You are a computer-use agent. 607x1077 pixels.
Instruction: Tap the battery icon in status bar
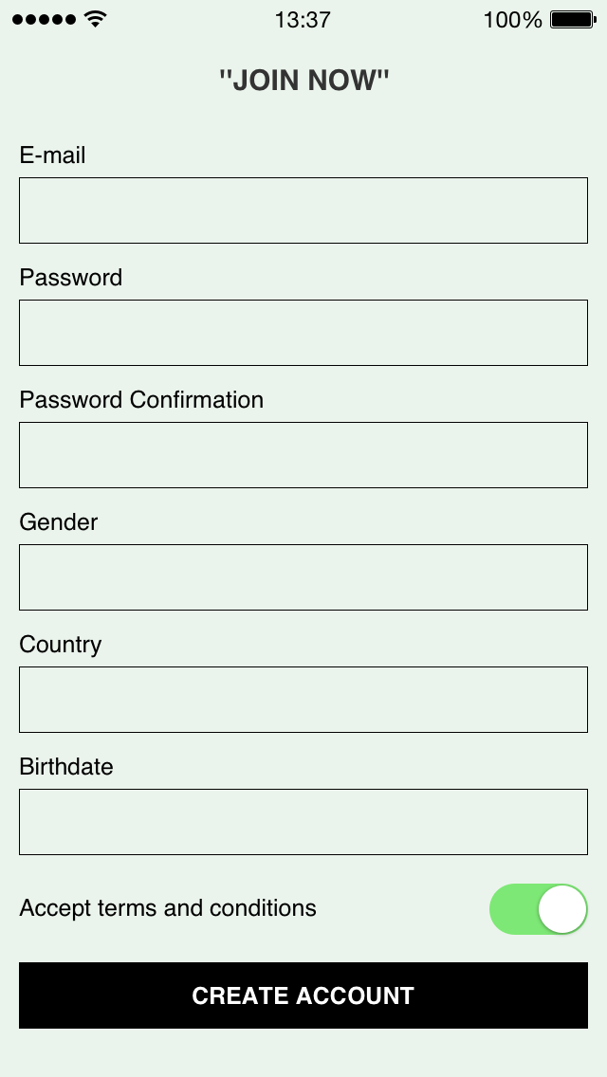(572, 19)
